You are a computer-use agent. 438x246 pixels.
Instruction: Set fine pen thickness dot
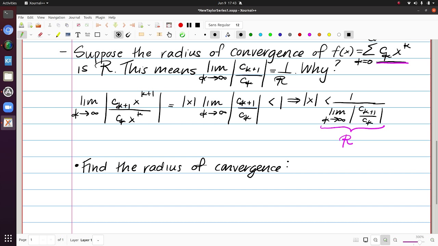tap(195, 35)
